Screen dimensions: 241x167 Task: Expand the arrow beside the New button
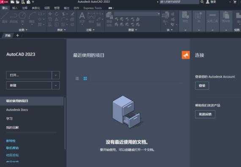[56, 86]
